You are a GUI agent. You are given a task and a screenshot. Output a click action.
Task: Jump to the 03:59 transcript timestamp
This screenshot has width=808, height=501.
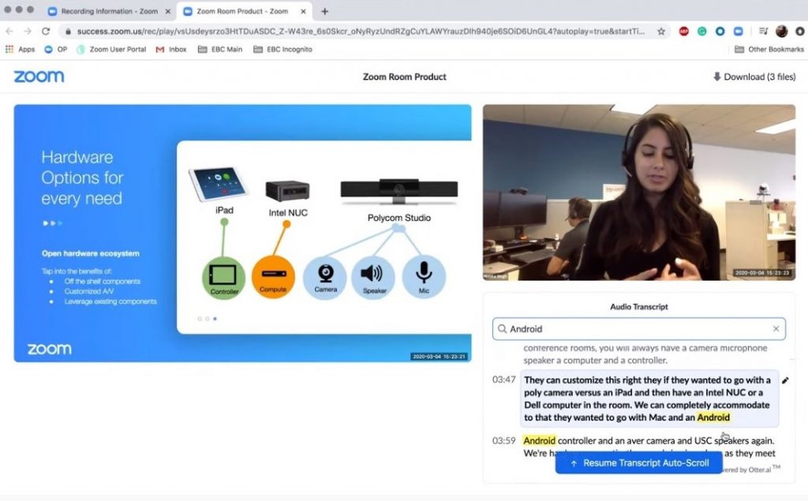pyautogui.click(x=504, y=441)
